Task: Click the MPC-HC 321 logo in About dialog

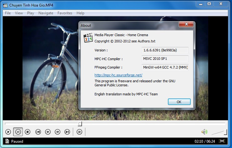Action: click(88, 38)
